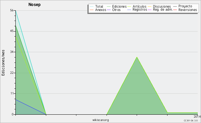Click the 0 y-axis value
This screenshot has width=201, height=123.
pyautogui.click(x=13, y=114)
